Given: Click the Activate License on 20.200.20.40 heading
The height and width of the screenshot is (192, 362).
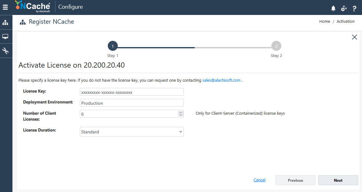Looking at the screenshot, I should [72, 65].
